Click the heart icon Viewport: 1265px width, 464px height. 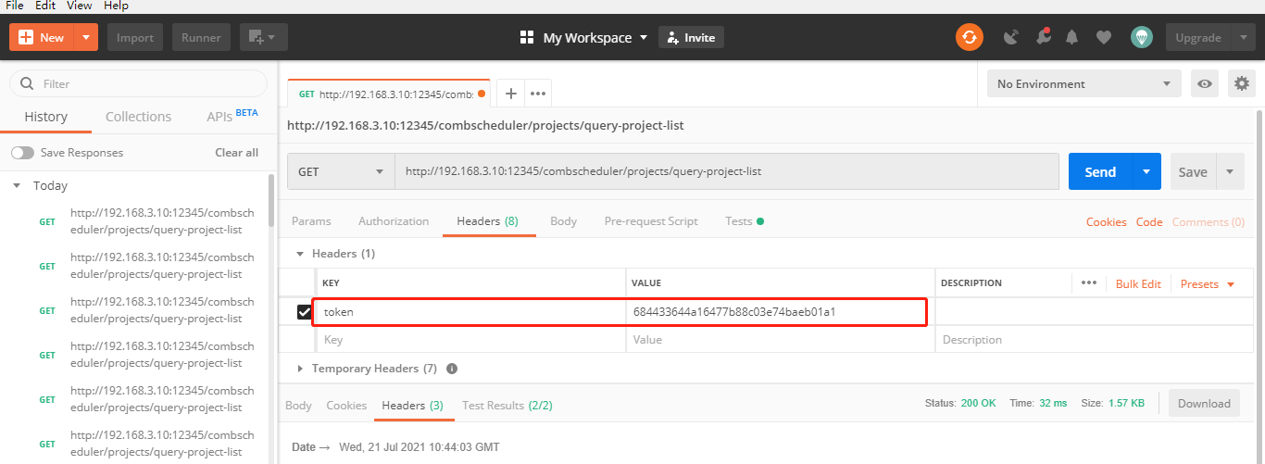click(x=1103, y=38)
